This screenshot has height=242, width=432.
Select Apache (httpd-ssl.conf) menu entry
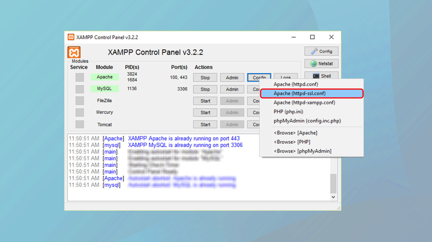pyautogui.click(x=300, y=93)
